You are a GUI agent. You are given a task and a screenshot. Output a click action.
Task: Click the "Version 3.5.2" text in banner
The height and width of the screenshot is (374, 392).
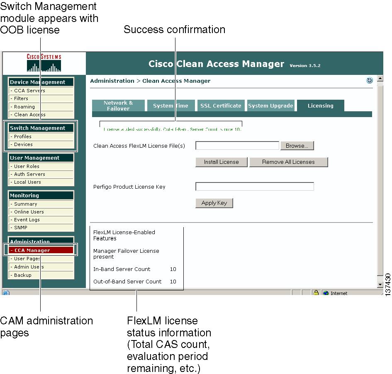pos(305,66)
